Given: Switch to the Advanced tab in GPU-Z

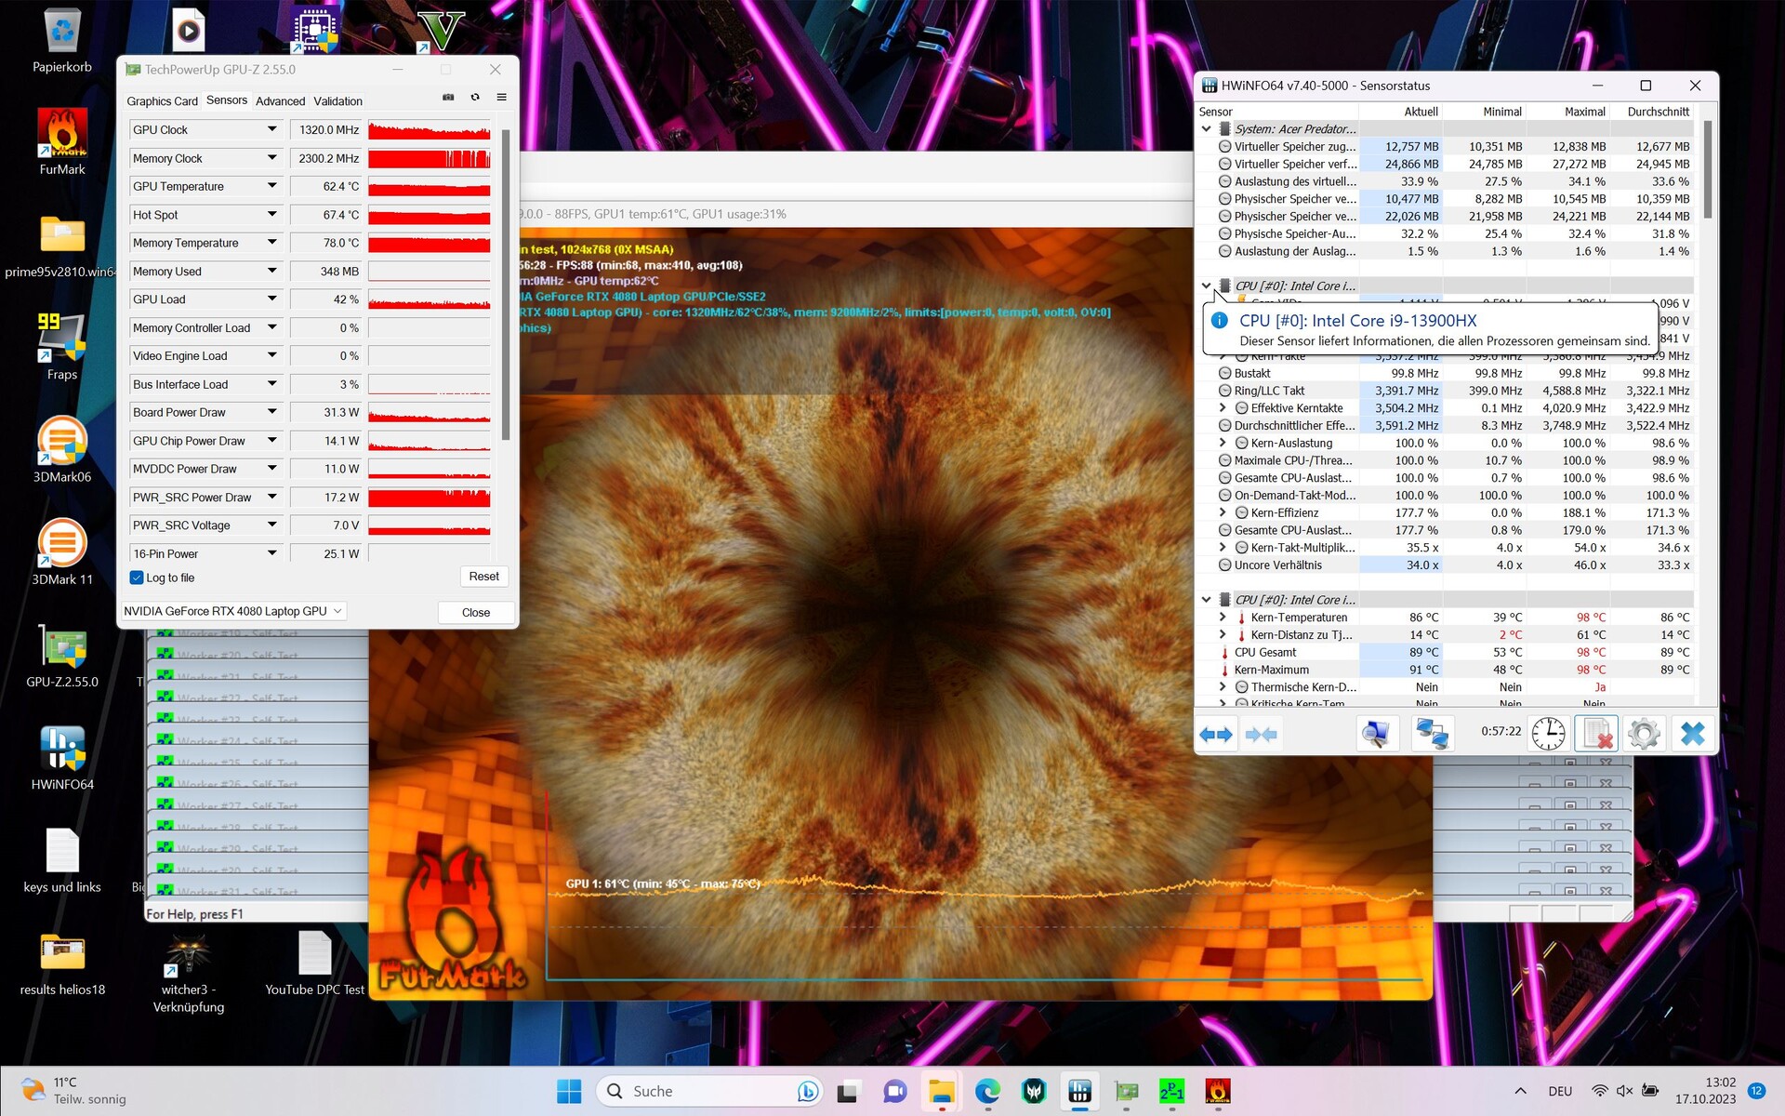Looking at the screenshot, I should coord(280,101).
